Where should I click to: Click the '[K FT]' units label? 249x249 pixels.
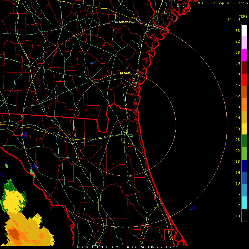234,19
